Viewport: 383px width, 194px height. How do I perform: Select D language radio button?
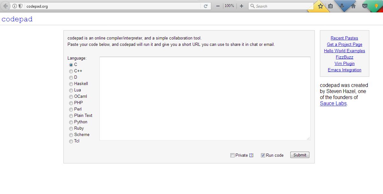tap(71, 77)
